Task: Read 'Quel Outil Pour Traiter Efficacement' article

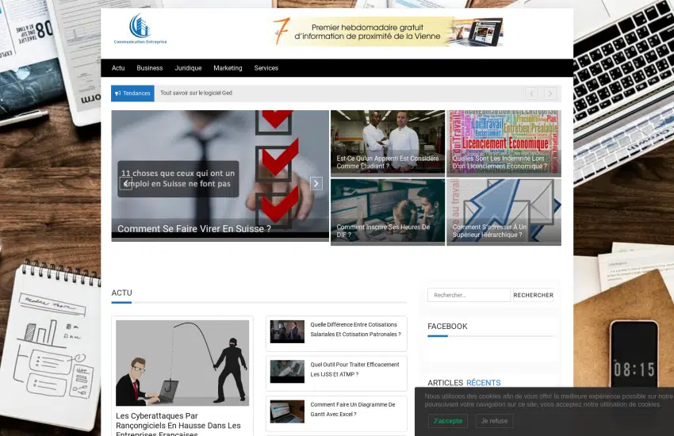Action: tap(354, 369)
